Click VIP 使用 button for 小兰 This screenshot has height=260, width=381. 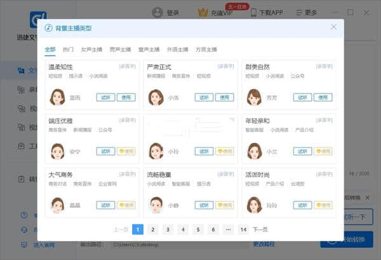click(x=323, y=151)
